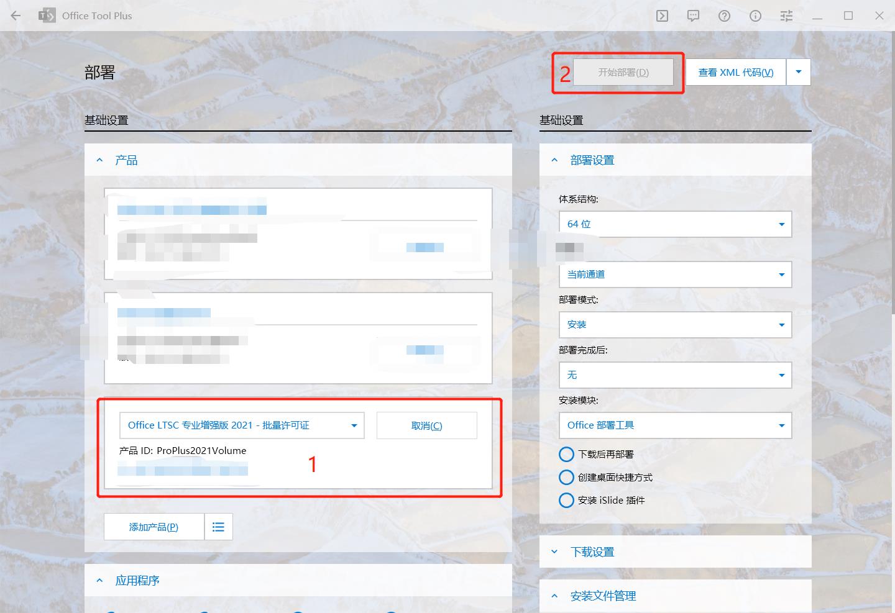This screenshot has height=613, width=895.
Task: Click the 产品 ID: ProPlus2021Volume text
Action: pyautogui.click(x=183, y=451)
